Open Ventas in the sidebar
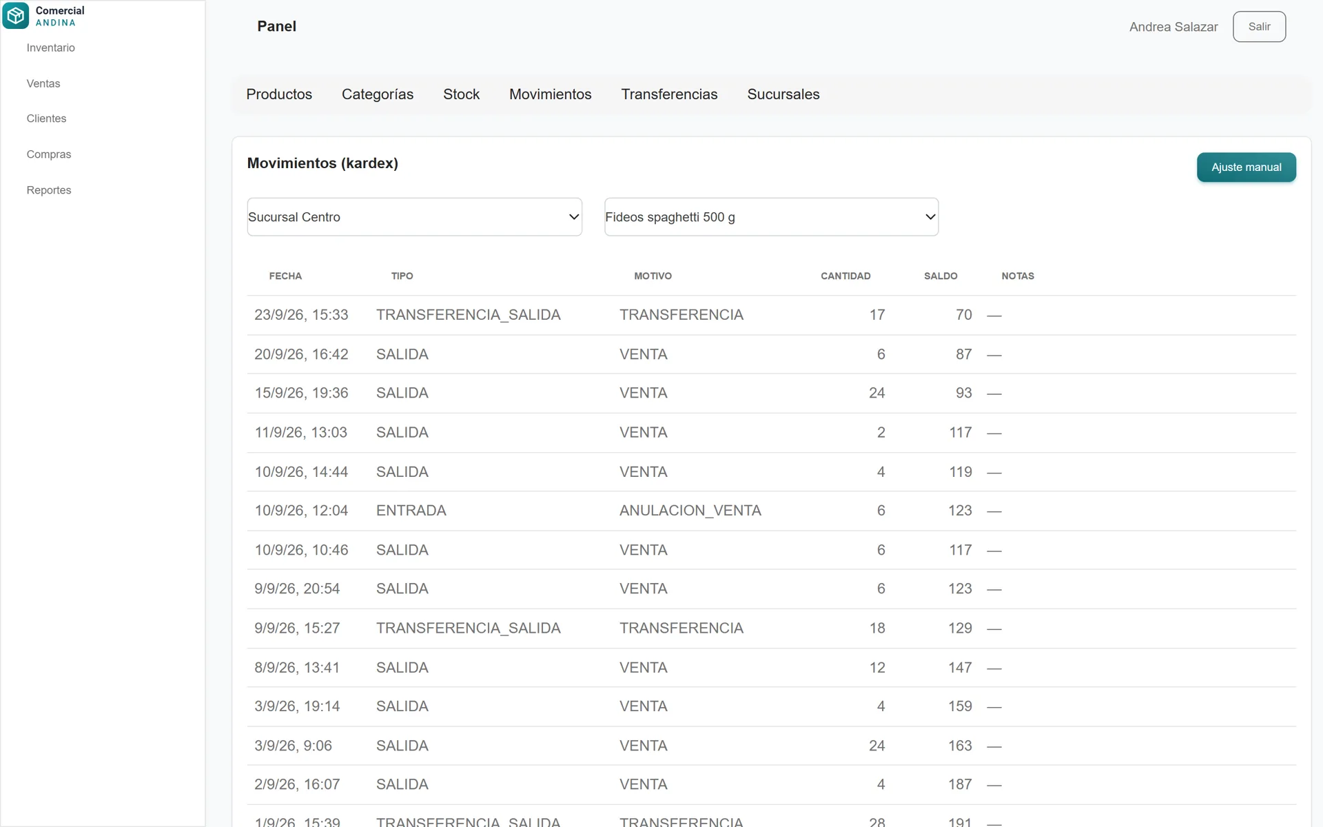Screen dimensions: 1323x827 click(43, 83)
